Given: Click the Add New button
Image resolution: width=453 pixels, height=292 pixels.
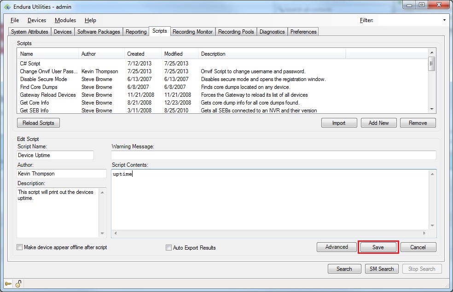Looking at the screenshot, I should coord(378,123).
